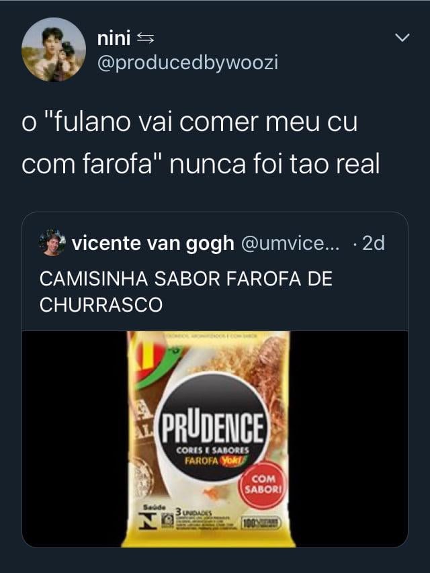
Task: Open the @producedbywoozi handle
Action: click(187, 62)
